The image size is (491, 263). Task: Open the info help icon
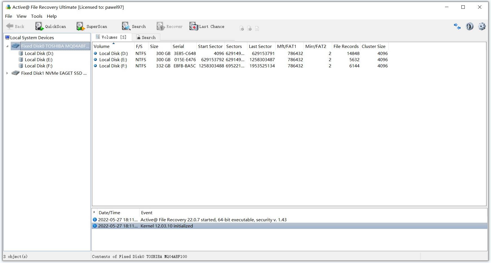click(470, 26)
